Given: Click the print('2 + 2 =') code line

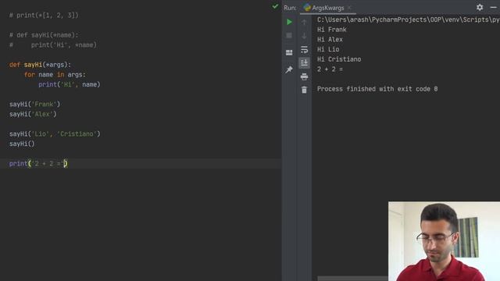Looking at the screenshot, I should coord(38,163).
